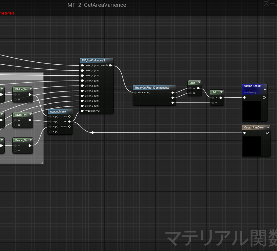Click the red 'materials' text

(x=7, y=13)
